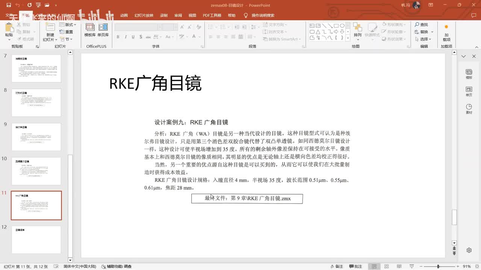
Task: Click zoom in plus button
Action: (458, 266)
